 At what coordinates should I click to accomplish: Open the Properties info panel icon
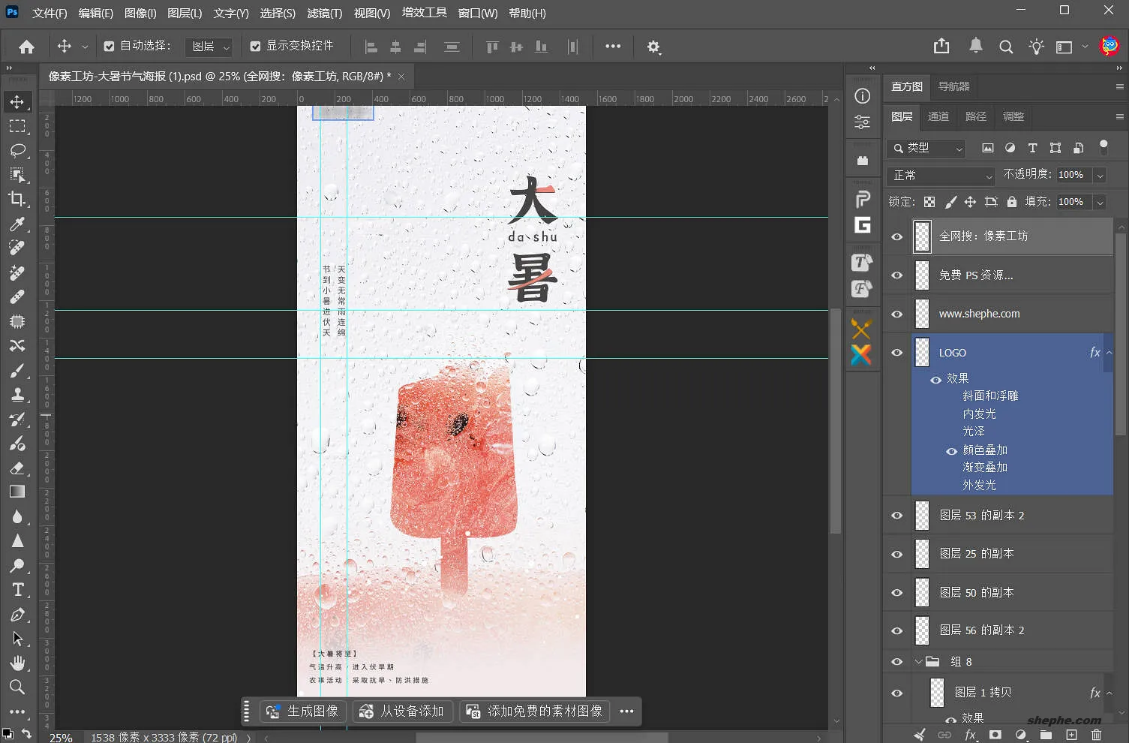pyautogui.click(x=863, y=96)
